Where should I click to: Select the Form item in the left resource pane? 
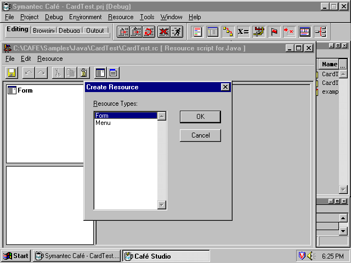click(20, 90)
